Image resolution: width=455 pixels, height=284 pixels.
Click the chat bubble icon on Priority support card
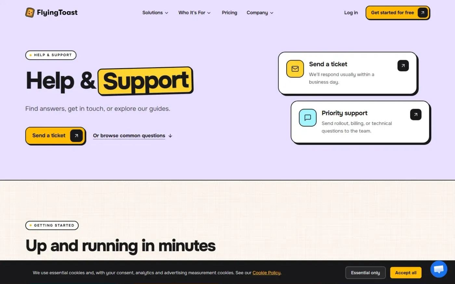[308, 117]
